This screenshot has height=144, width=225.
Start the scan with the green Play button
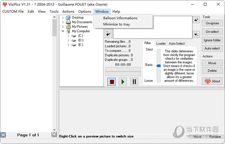tap(123, 82)
